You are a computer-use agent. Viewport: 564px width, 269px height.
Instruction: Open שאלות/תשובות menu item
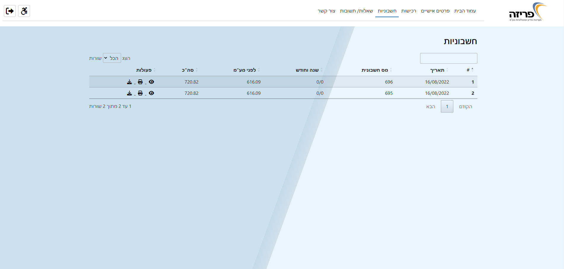(x=356, y=11)
